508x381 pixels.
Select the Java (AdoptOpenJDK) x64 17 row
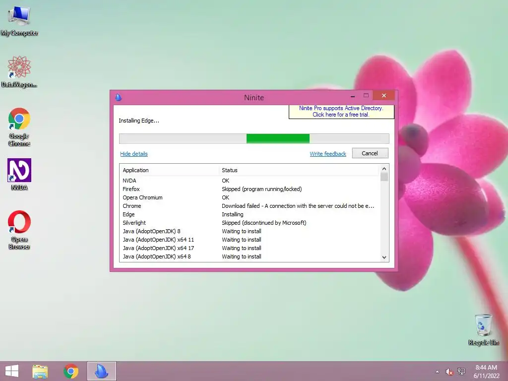250,248
